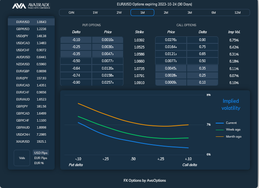Click strike value 1.0392

click(139, 40)
